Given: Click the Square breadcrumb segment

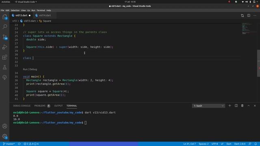Looking at the screenshot, I should coord(45,21).
